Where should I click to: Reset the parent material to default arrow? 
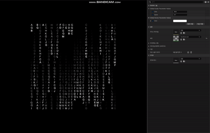click(x=206, y=38)
